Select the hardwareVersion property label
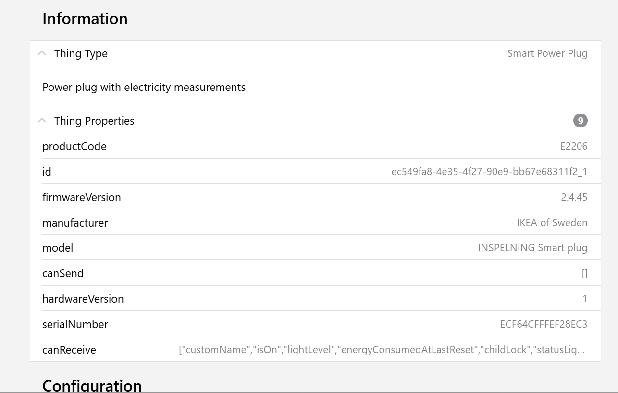This screenshot has width=618, height=393. 83,299
